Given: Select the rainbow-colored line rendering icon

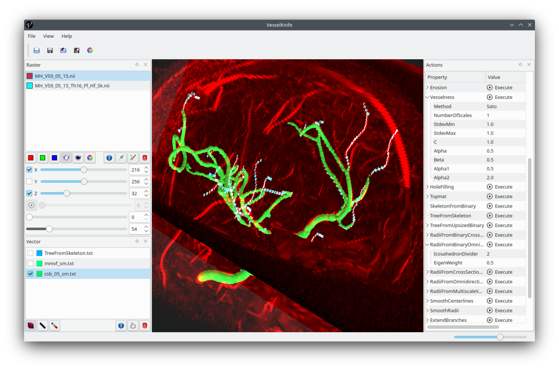Looking at the screenshot, I should click(55, 326).
